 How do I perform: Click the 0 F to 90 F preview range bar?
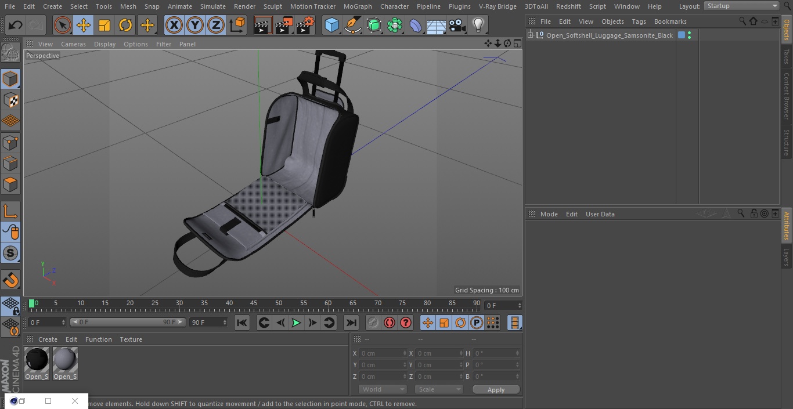click(128, 322)
